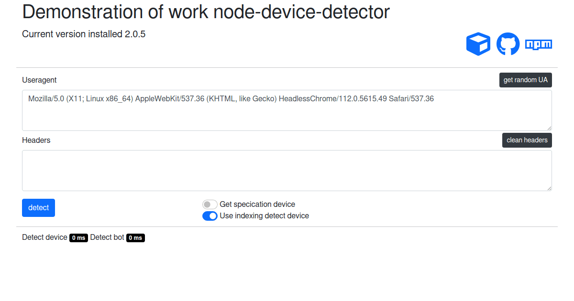Click the Detect bot 0 ms badge

[x=135, y=237]
